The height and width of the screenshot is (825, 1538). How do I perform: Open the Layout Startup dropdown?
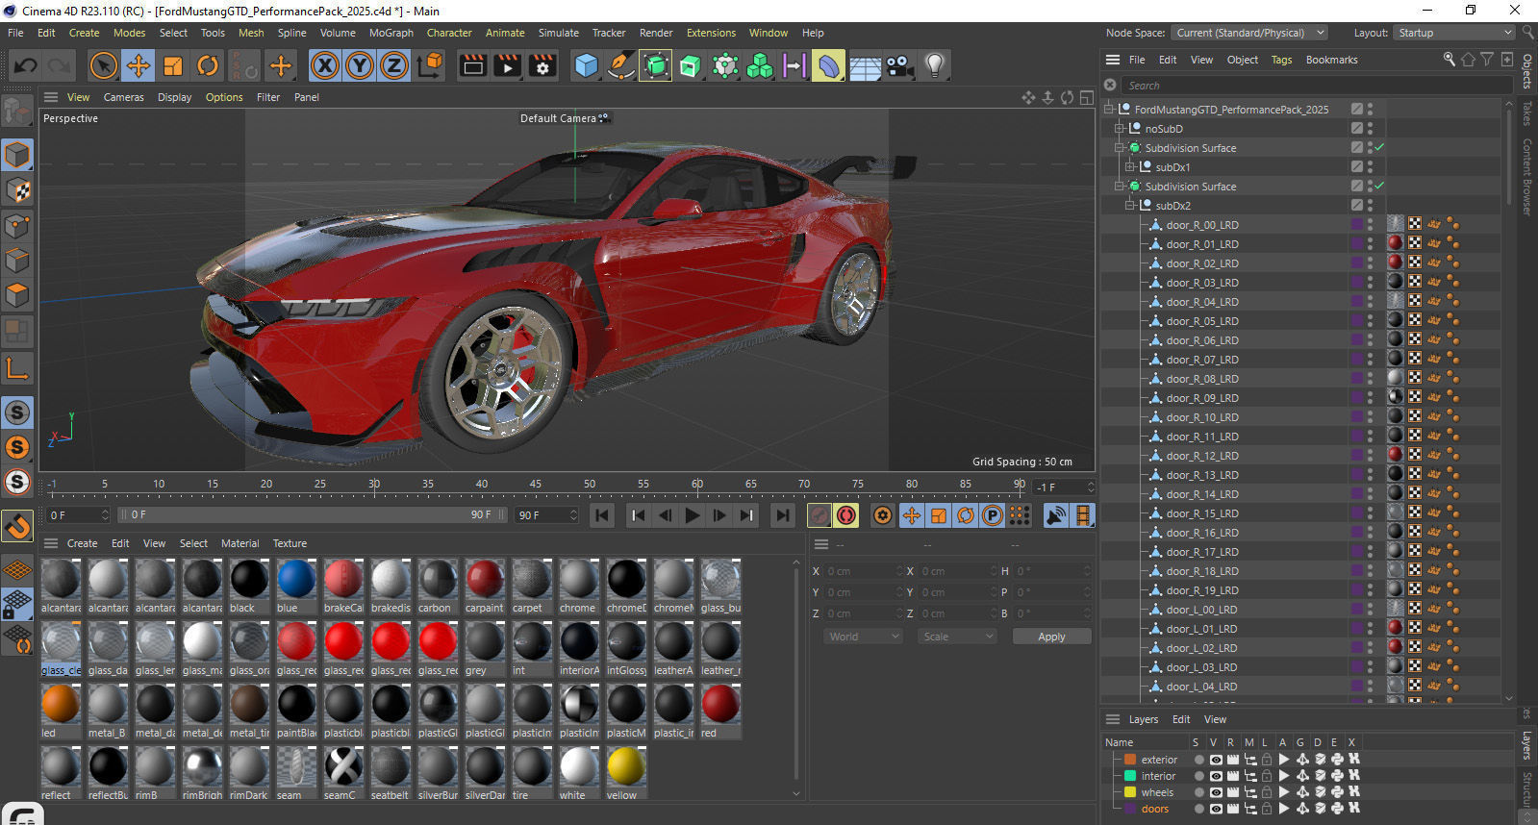(x=1454, y=33)
